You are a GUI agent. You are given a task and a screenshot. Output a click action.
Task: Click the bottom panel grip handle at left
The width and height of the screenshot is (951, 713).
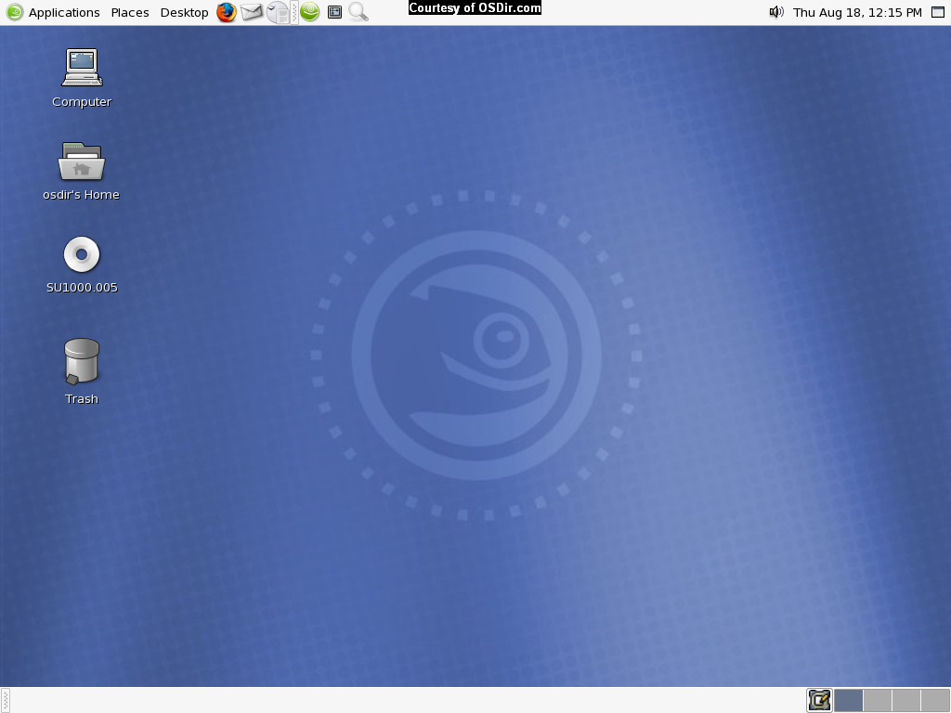click(x=6, y=700)
